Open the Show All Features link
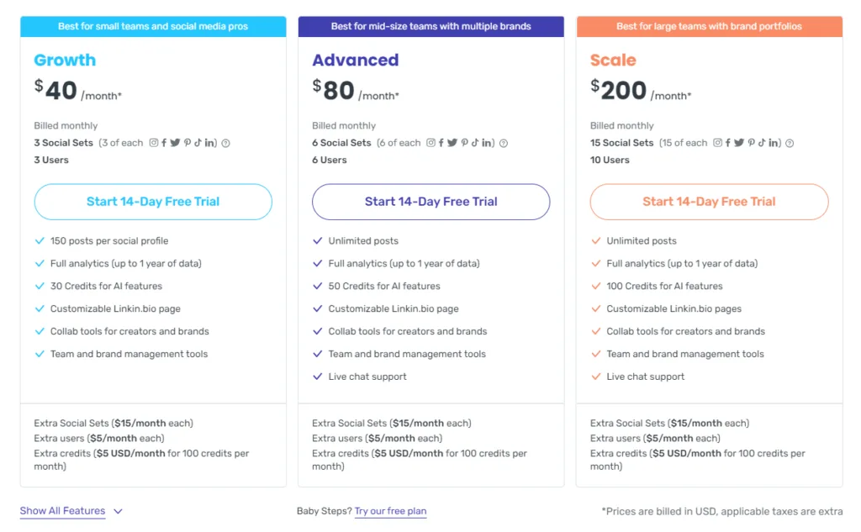 [x=63, y=511]
